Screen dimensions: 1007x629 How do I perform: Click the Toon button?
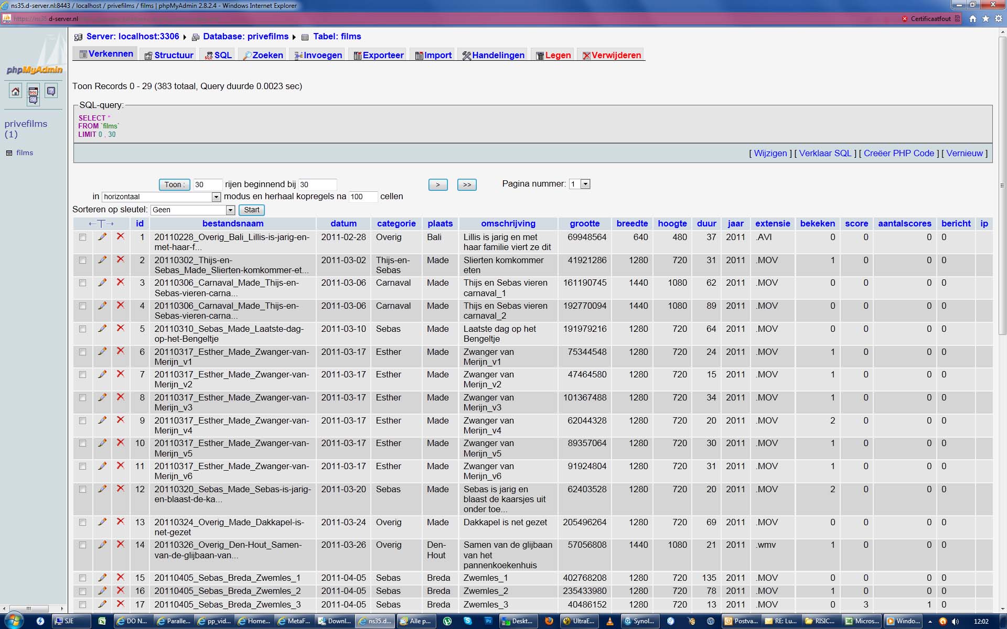tap(174, 185)
